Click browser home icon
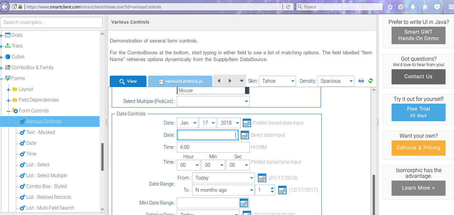The height and width of the screenshot is (215, 454). (425, 7)
